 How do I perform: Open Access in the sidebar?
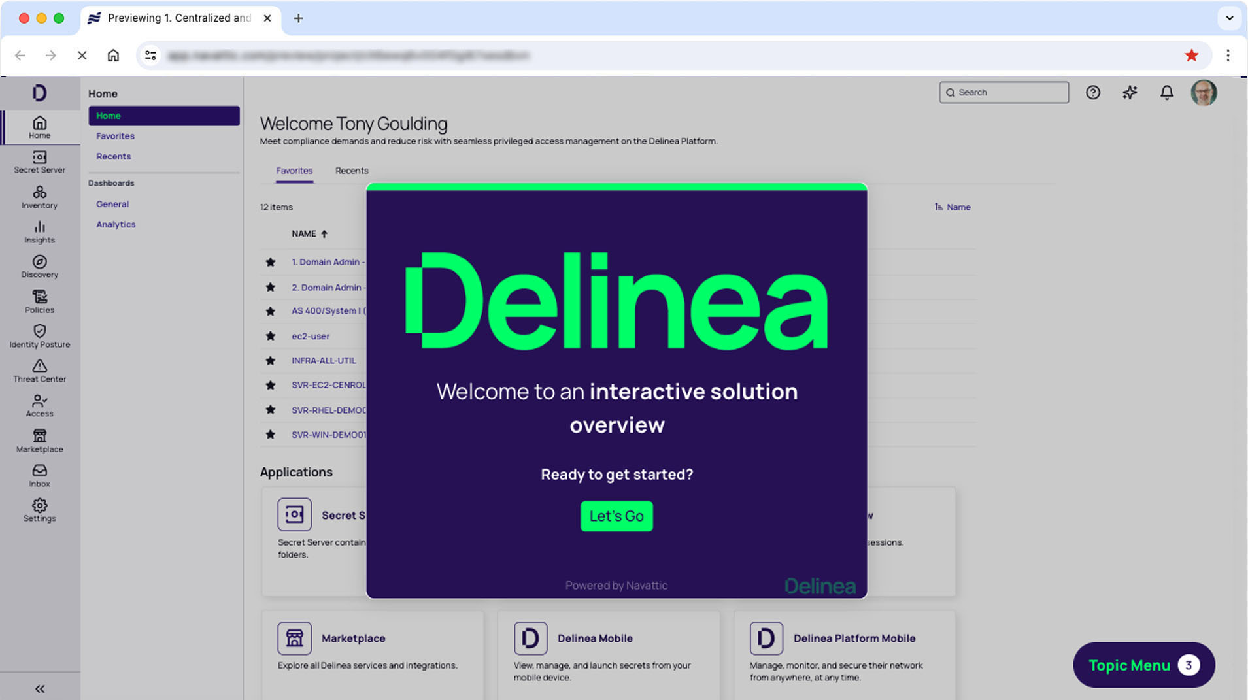click(x=39, y=406)
